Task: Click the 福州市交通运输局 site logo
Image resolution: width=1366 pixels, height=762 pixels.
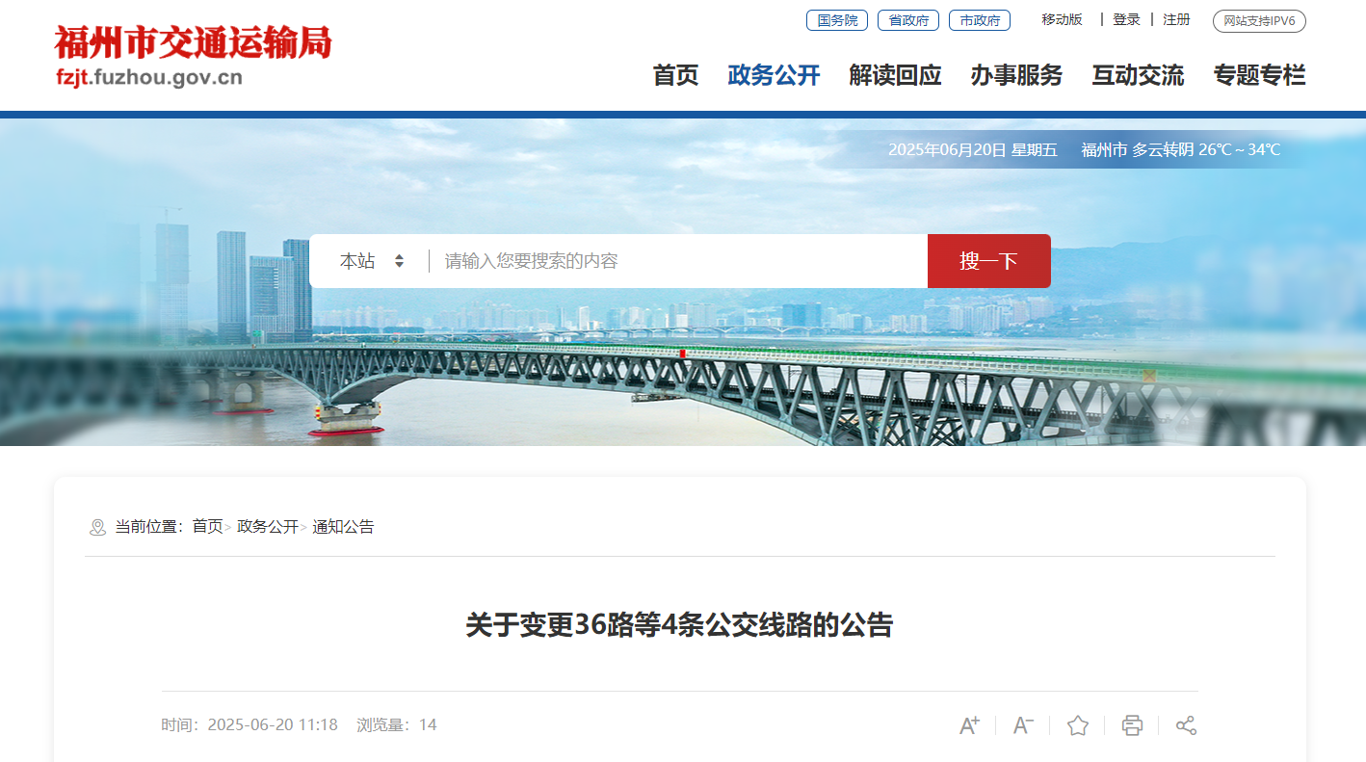Action: click(193, 56)
